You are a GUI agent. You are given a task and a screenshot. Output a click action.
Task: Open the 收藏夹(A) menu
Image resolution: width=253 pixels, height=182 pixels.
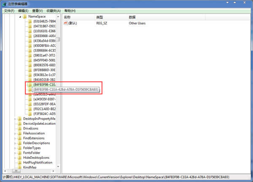click(x=53, y=11)
